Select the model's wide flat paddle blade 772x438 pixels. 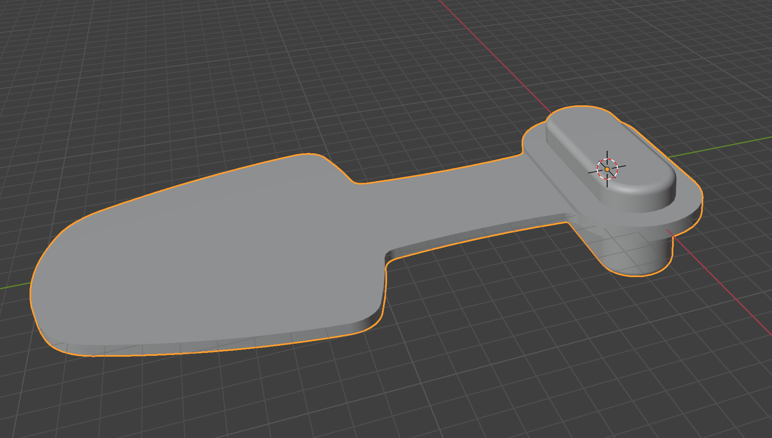point(211,257)
